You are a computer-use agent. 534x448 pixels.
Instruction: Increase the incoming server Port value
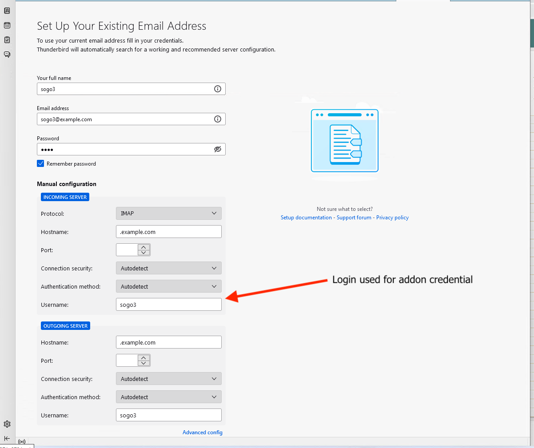(x=143, y=247)
